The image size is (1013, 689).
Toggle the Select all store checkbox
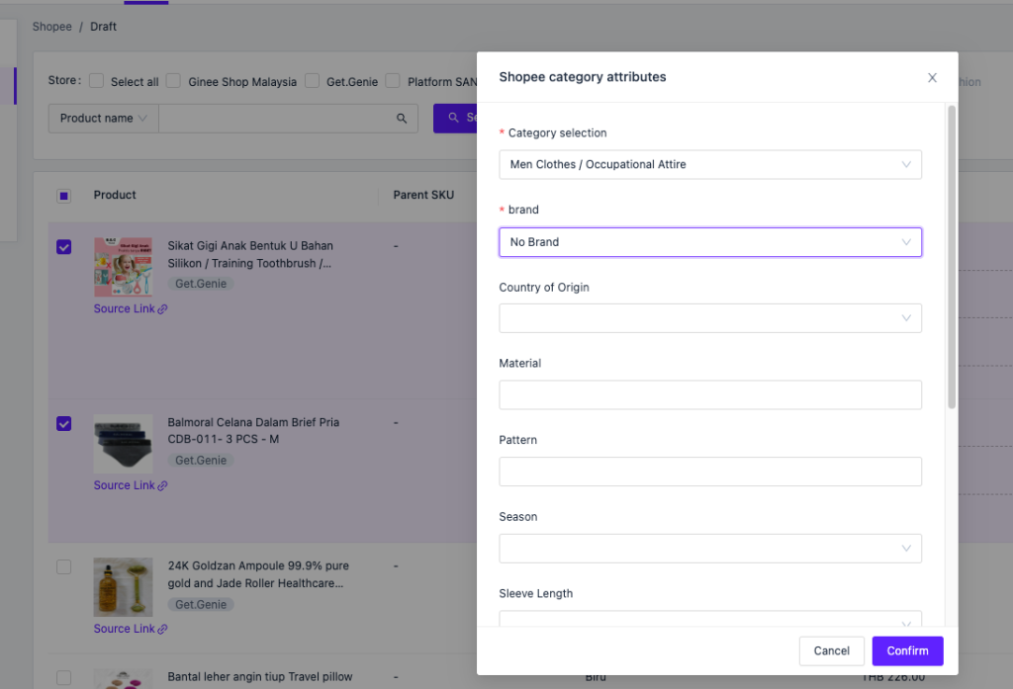coord(96,81)
